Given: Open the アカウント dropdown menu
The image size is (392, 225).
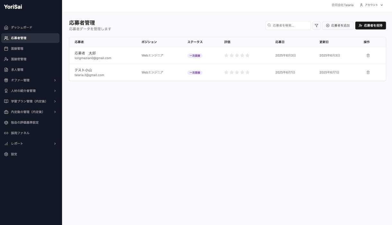Looking at the screenshot, I should click(x=371, y=5).
